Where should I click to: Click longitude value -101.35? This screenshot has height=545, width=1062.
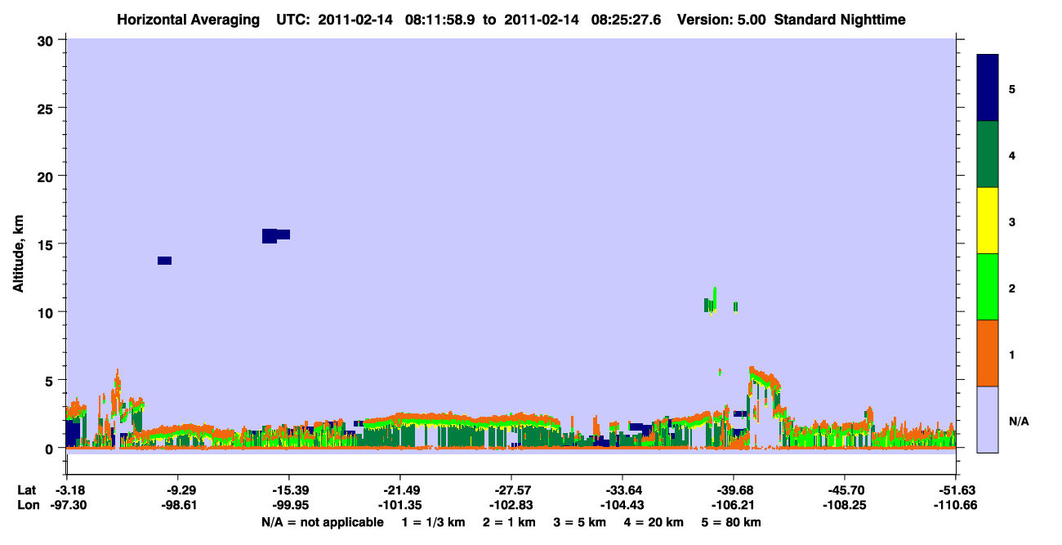tap(399, 505)
